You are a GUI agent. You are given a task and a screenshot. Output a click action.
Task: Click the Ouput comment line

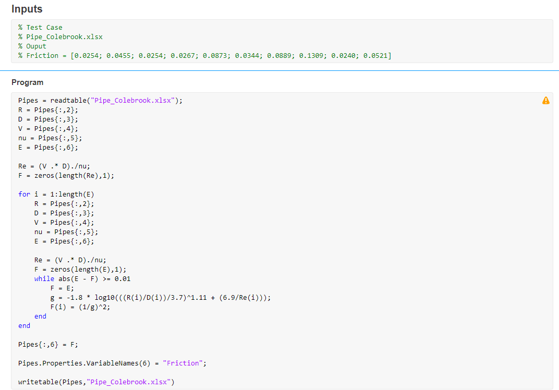click(x=31, y=46)
